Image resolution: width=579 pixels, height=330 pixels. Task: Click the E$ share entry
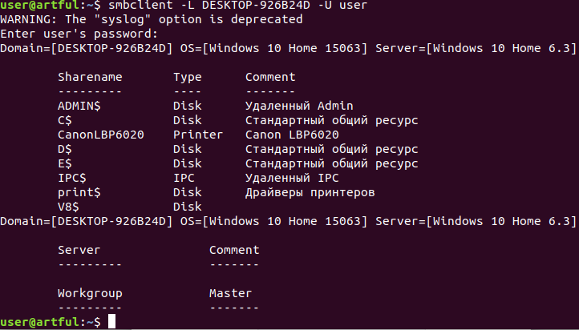pos(65,164)
